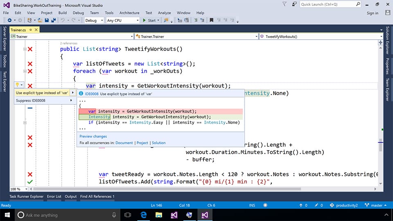393x221 pixels.
Task: Open the Architecture menu
Action: (129, 13)
